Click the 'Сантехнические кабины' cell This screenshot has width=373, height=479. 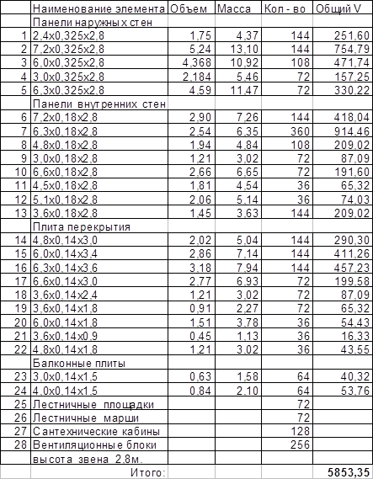99,431
